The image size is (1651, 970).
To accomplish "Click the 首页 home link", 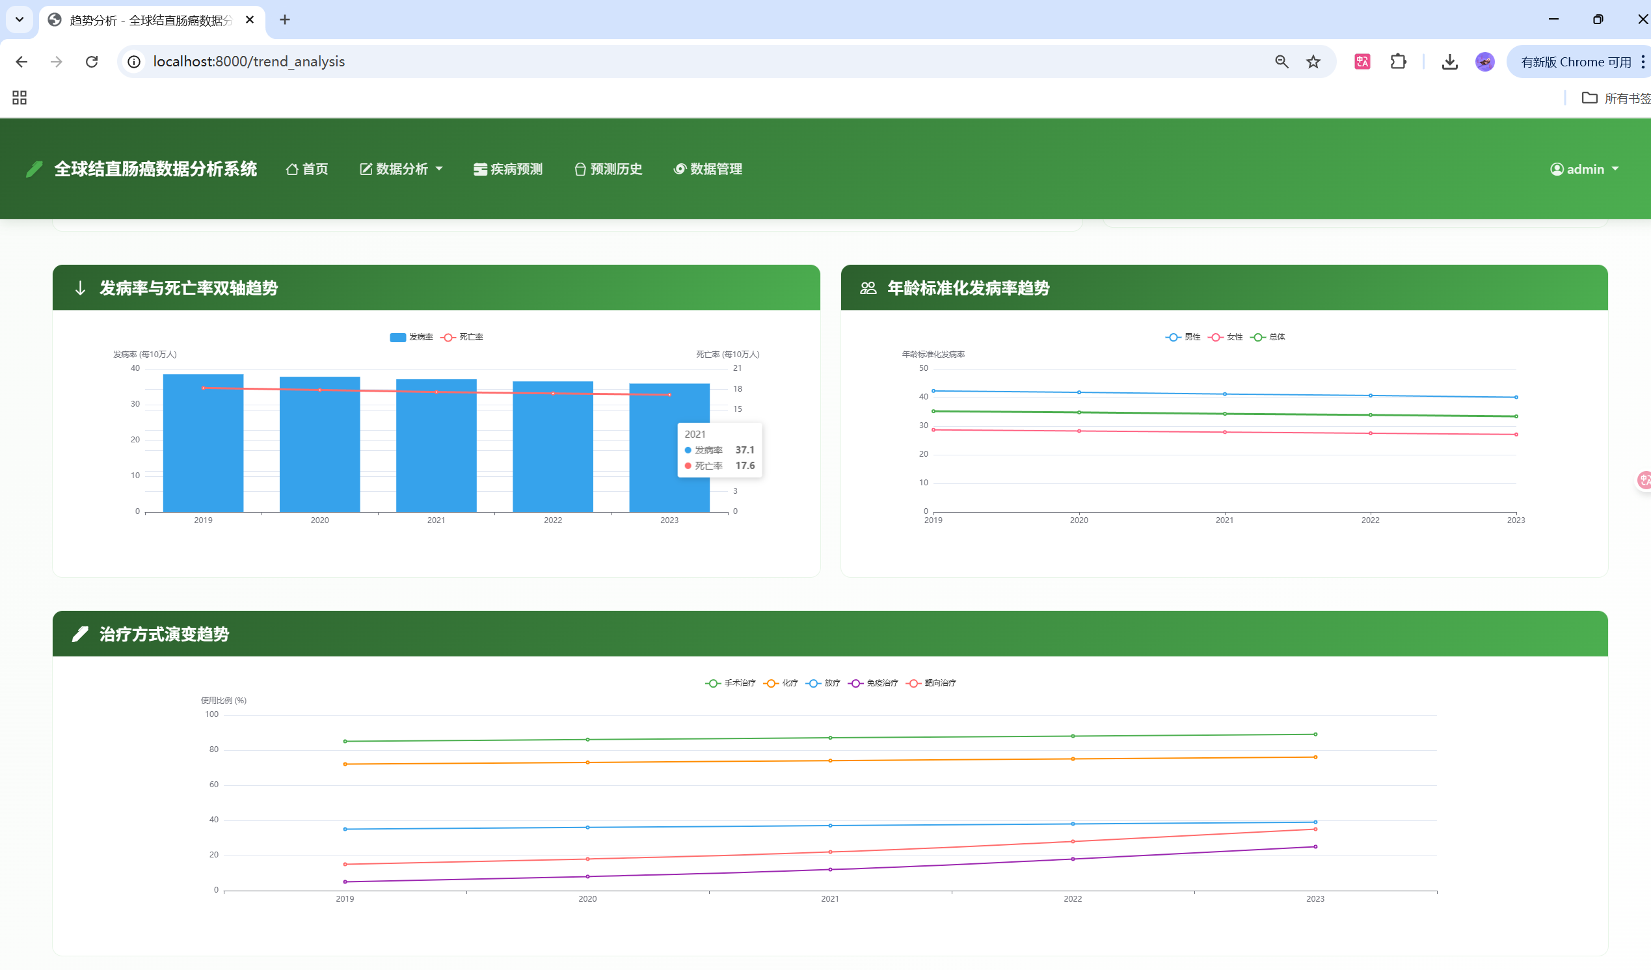I will 307,169.
